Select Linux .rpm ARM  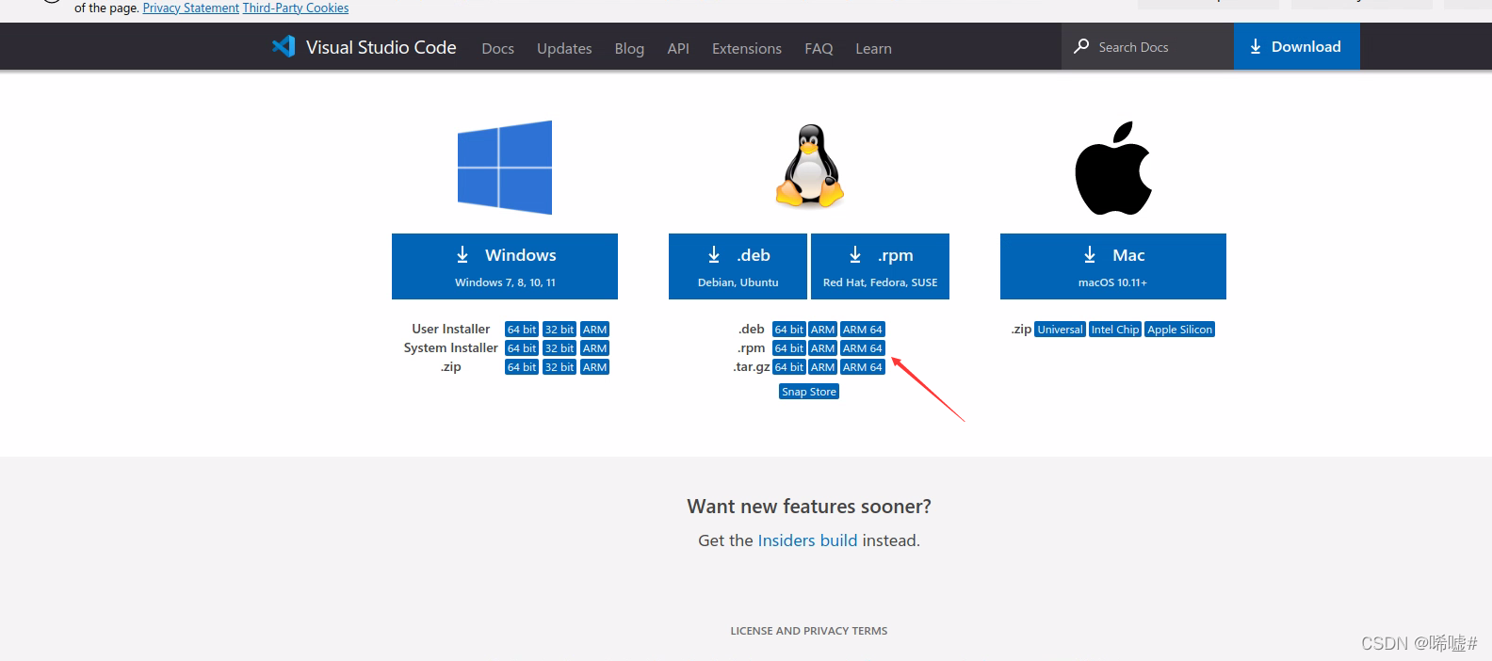(x=823, y=348)
